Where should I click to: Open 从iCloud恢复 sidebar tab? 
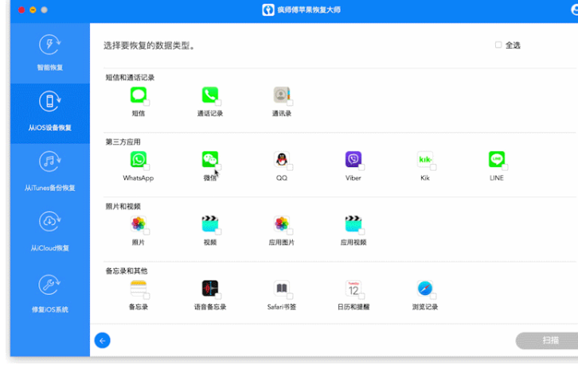tap(50, 234)
